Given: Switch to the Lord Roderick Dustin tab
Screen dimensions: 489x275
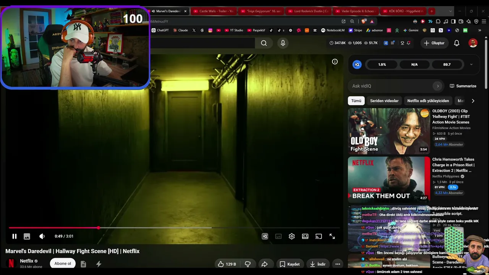Looking at the screenshot, I should pyautogui.click(x=308, y=11).
